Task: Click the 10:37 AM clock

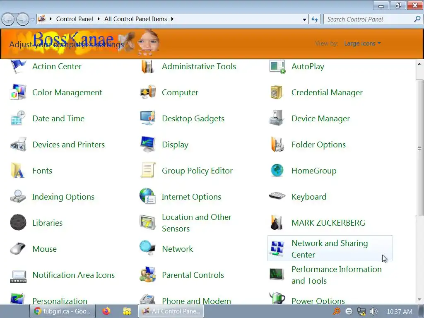Action: (x=400, y=311)
